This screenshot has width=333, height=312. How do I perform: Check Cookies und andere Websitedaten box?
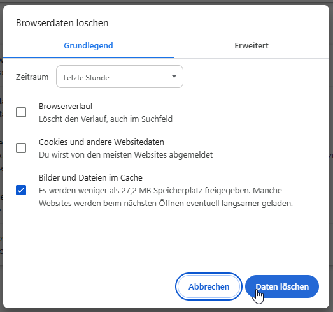click(21, 148)
